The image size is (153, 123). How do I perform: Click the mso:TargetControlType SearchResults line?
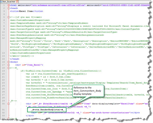click(x=63, y=32)
